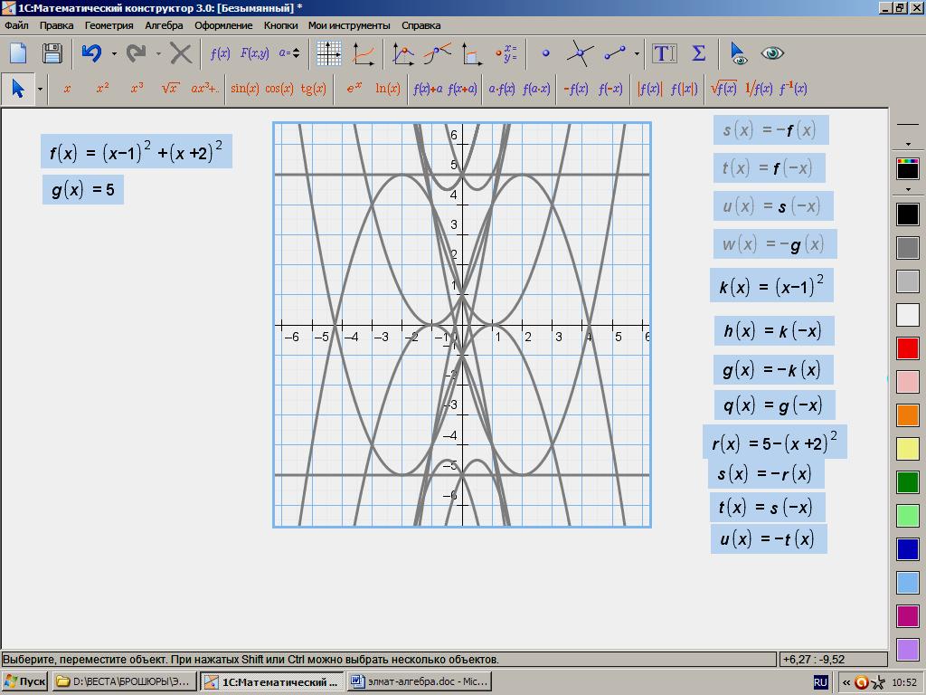Insert the coordinate grid tool
Image resolution: width=926 pixels, height=695 pixels.
(328, 53)
